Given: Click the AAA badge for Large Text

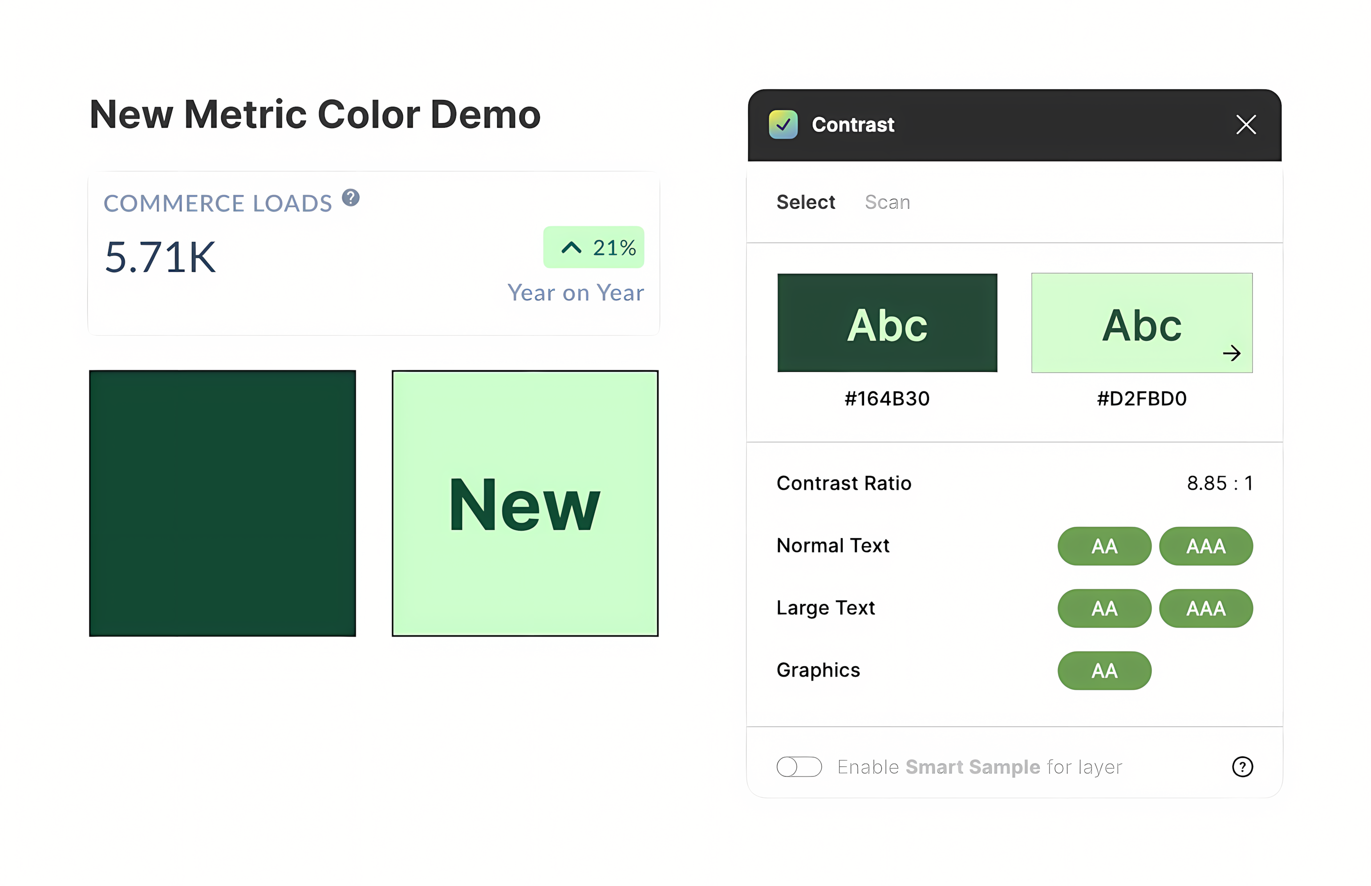Looking at the screenshot, I should [1206, 608].
